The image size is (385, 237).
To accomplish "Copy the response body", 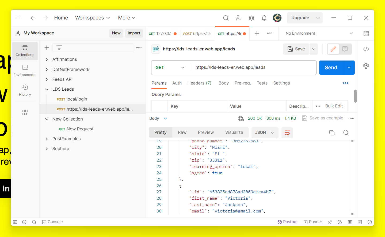I will [x=332, y=133].
